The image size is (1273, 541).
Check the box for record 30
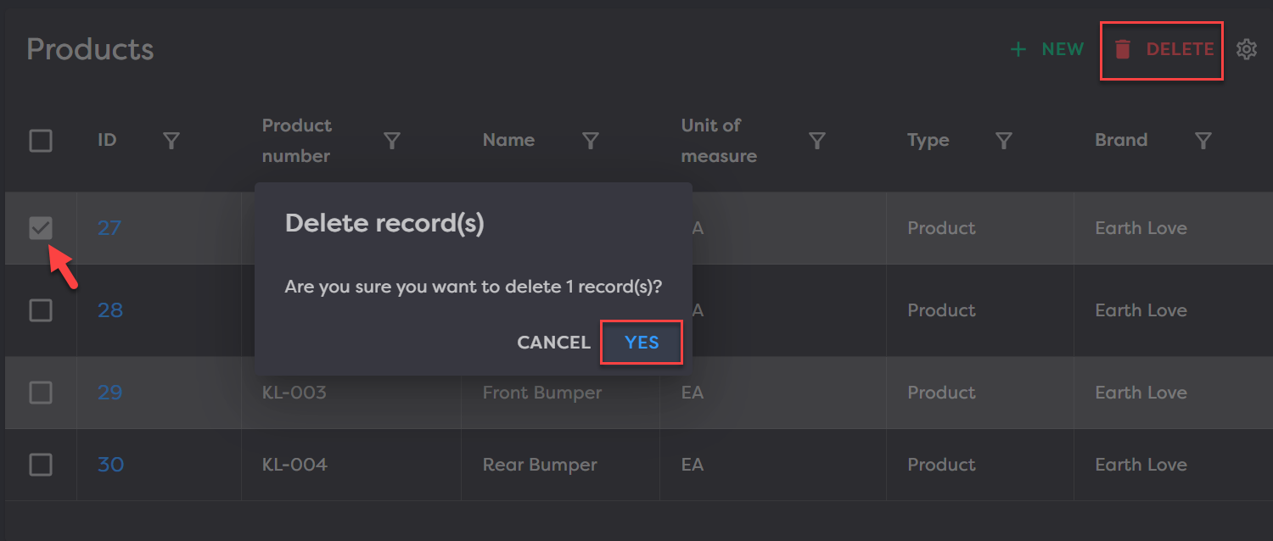click(41, 465)
